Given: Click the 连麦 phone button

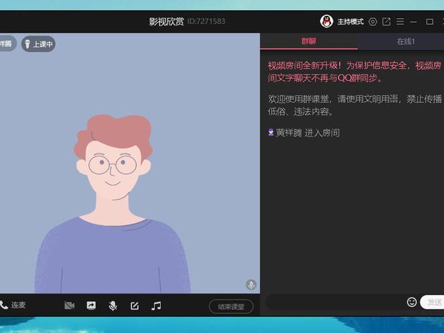Looking at the screenshot, I should tap(13, 305).
